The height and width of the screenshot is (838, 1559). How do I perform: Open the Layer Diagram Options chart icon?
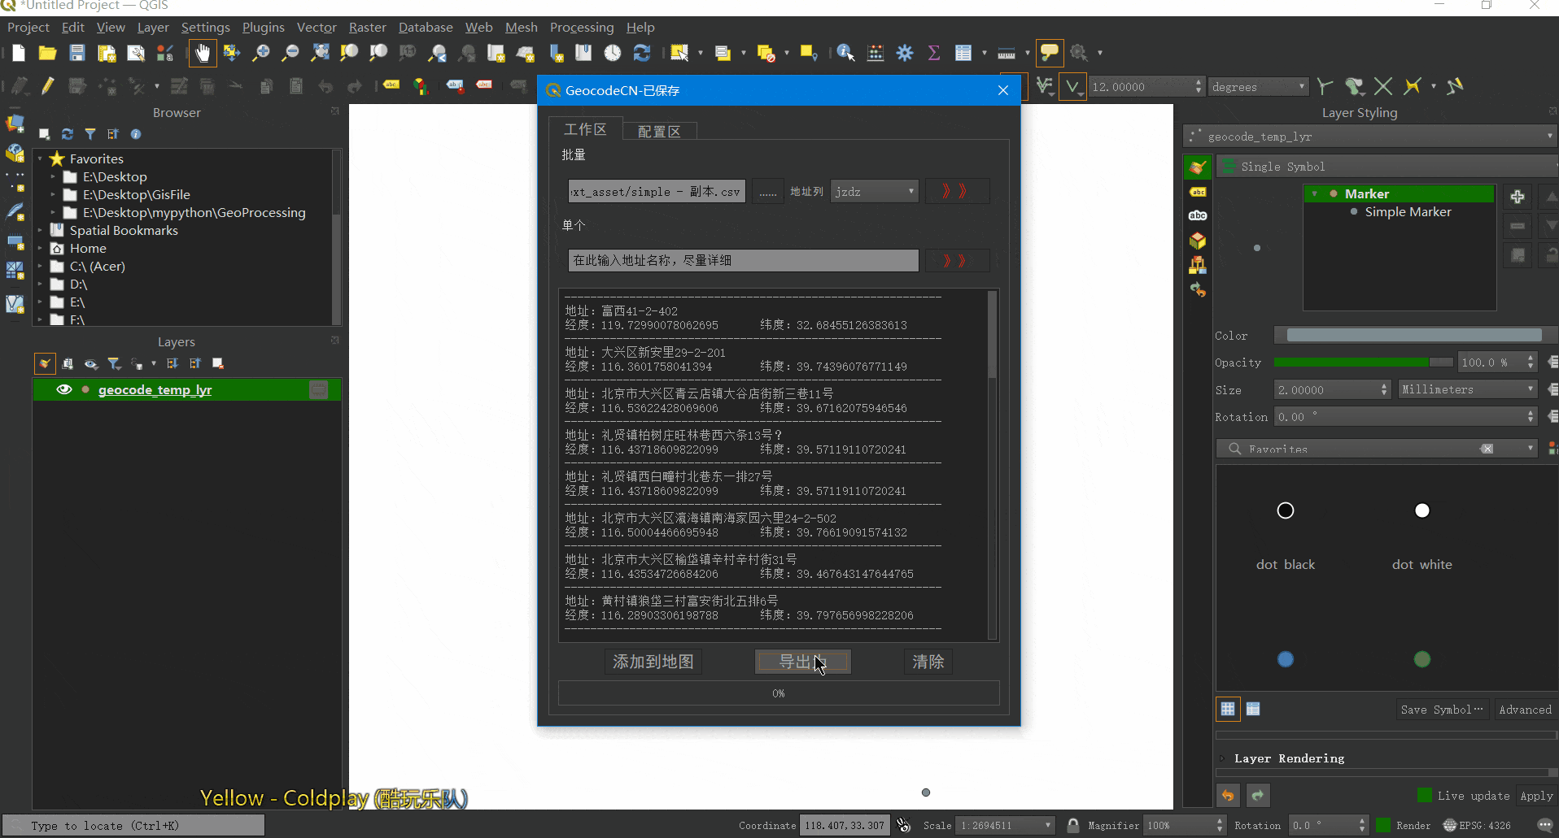click(421, 86)
